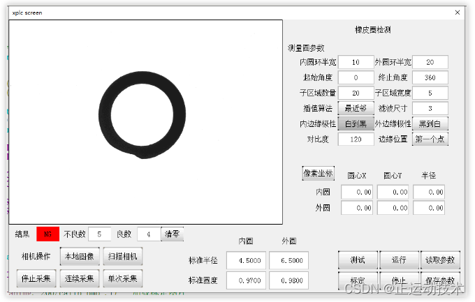Click the 圆心Y column header
Screen dimensions: 475x302
393,176
